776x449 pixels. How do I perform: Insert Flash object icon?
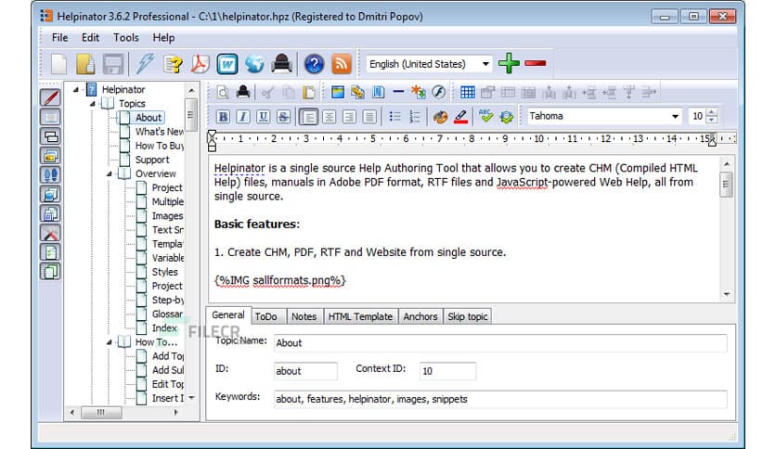438,92
